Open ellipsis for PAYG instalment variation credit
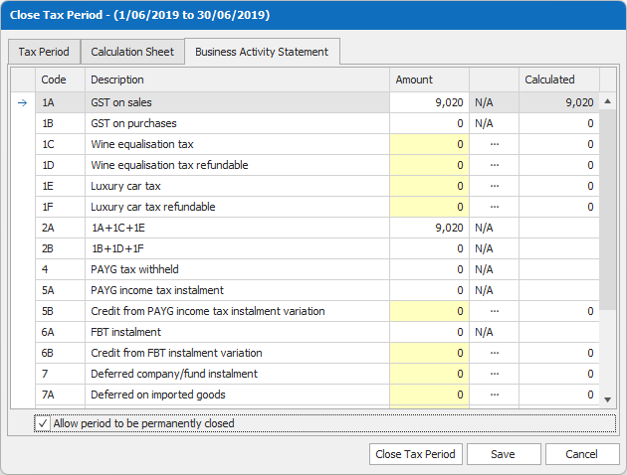The height and width of the screenshot is (475, 627). pos(494,311)
